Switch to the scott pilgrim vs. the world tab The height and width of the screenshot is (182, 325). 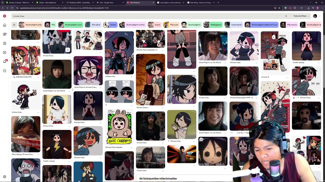click(x=171, y=3)
